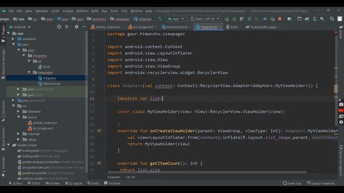
Task: Click the Run with Coverage icon
Action: (x=257, y=19)
